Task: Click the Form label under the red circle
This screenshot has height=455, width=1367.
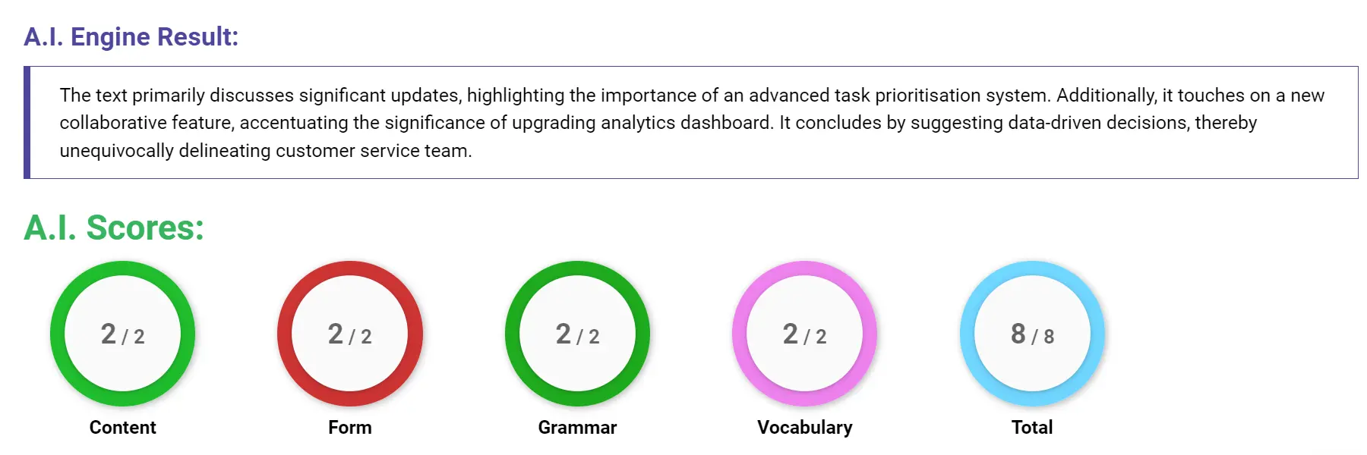Action: click(350, 427)
